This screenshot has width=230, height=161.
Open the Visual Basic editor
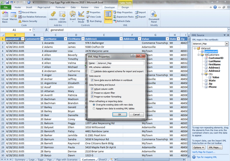[x=5, y=17]
